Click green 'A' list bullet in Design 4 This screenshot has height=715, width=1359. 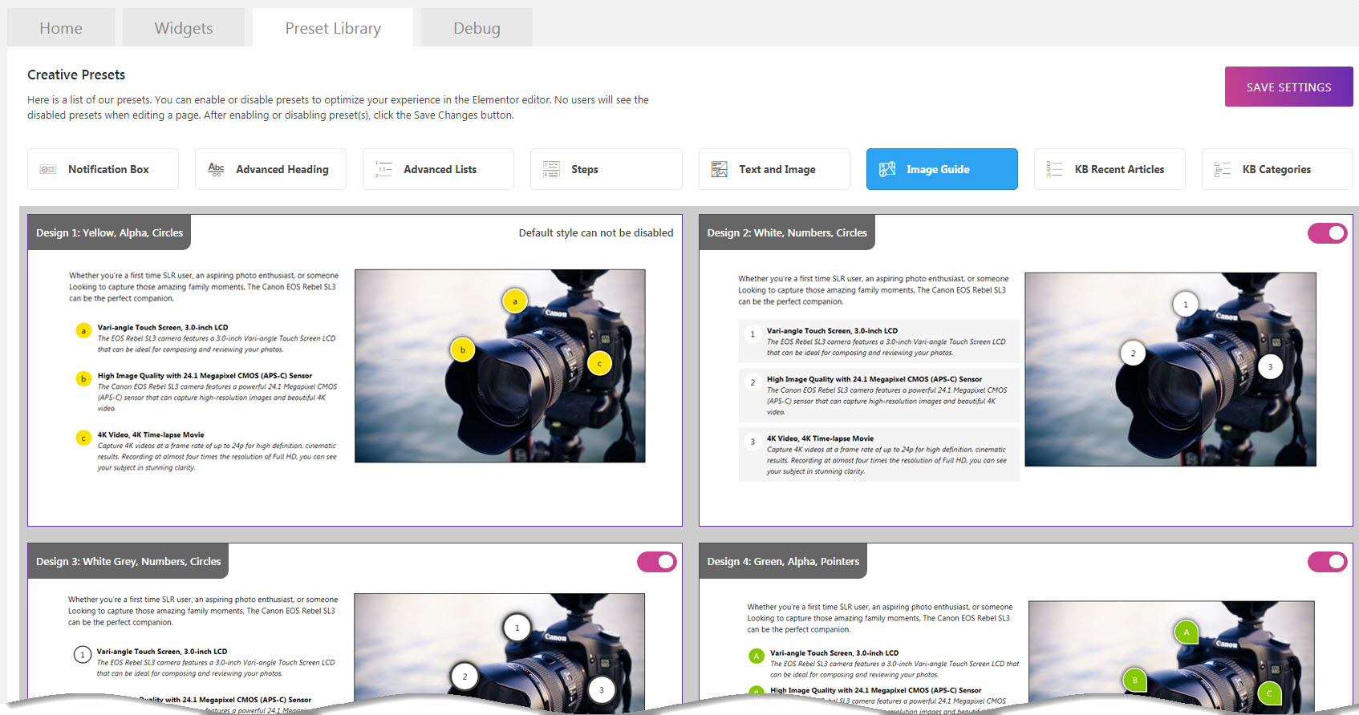[x=756, y=656]
